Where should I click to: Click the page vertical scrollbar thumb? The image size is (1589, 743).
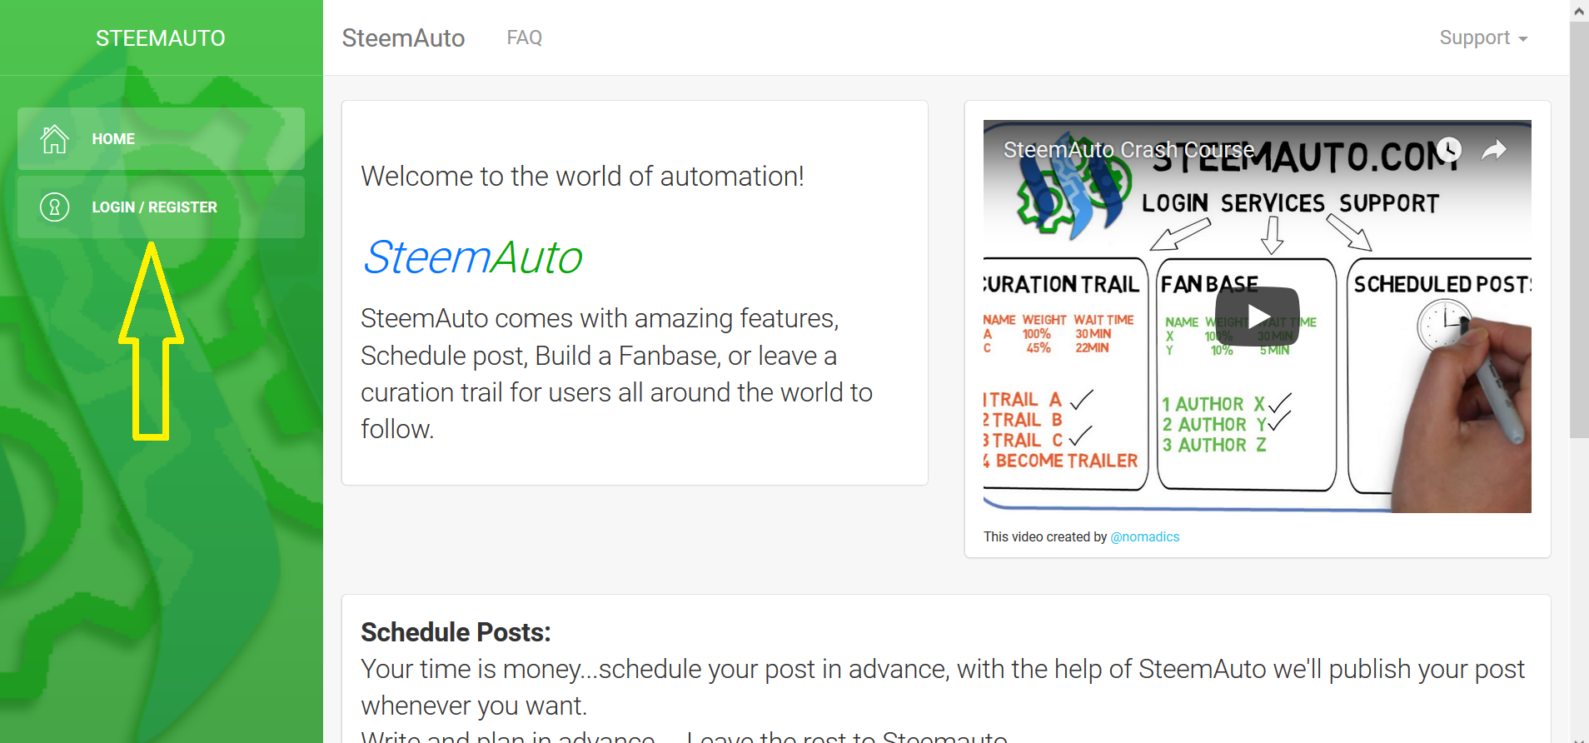(x=1579, y=229)
